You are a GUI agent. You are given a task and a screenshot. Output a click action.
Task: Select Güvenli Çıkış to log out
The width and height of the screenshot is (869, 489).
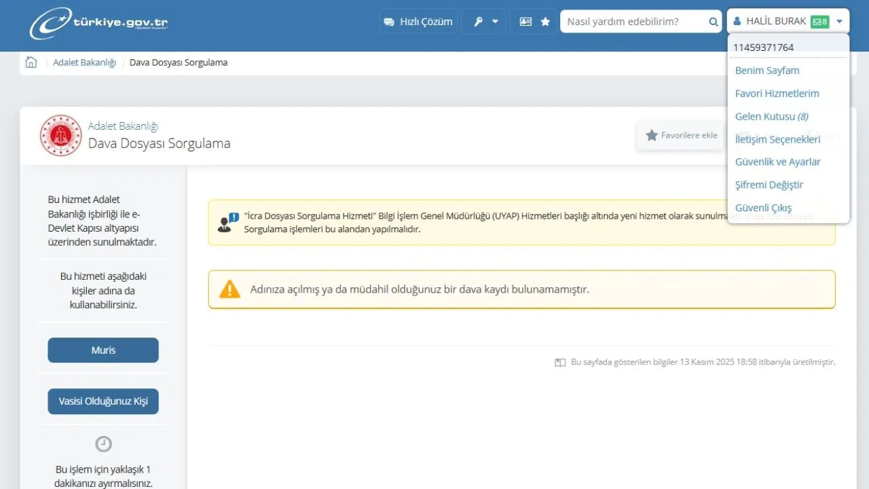coord(763,208)
